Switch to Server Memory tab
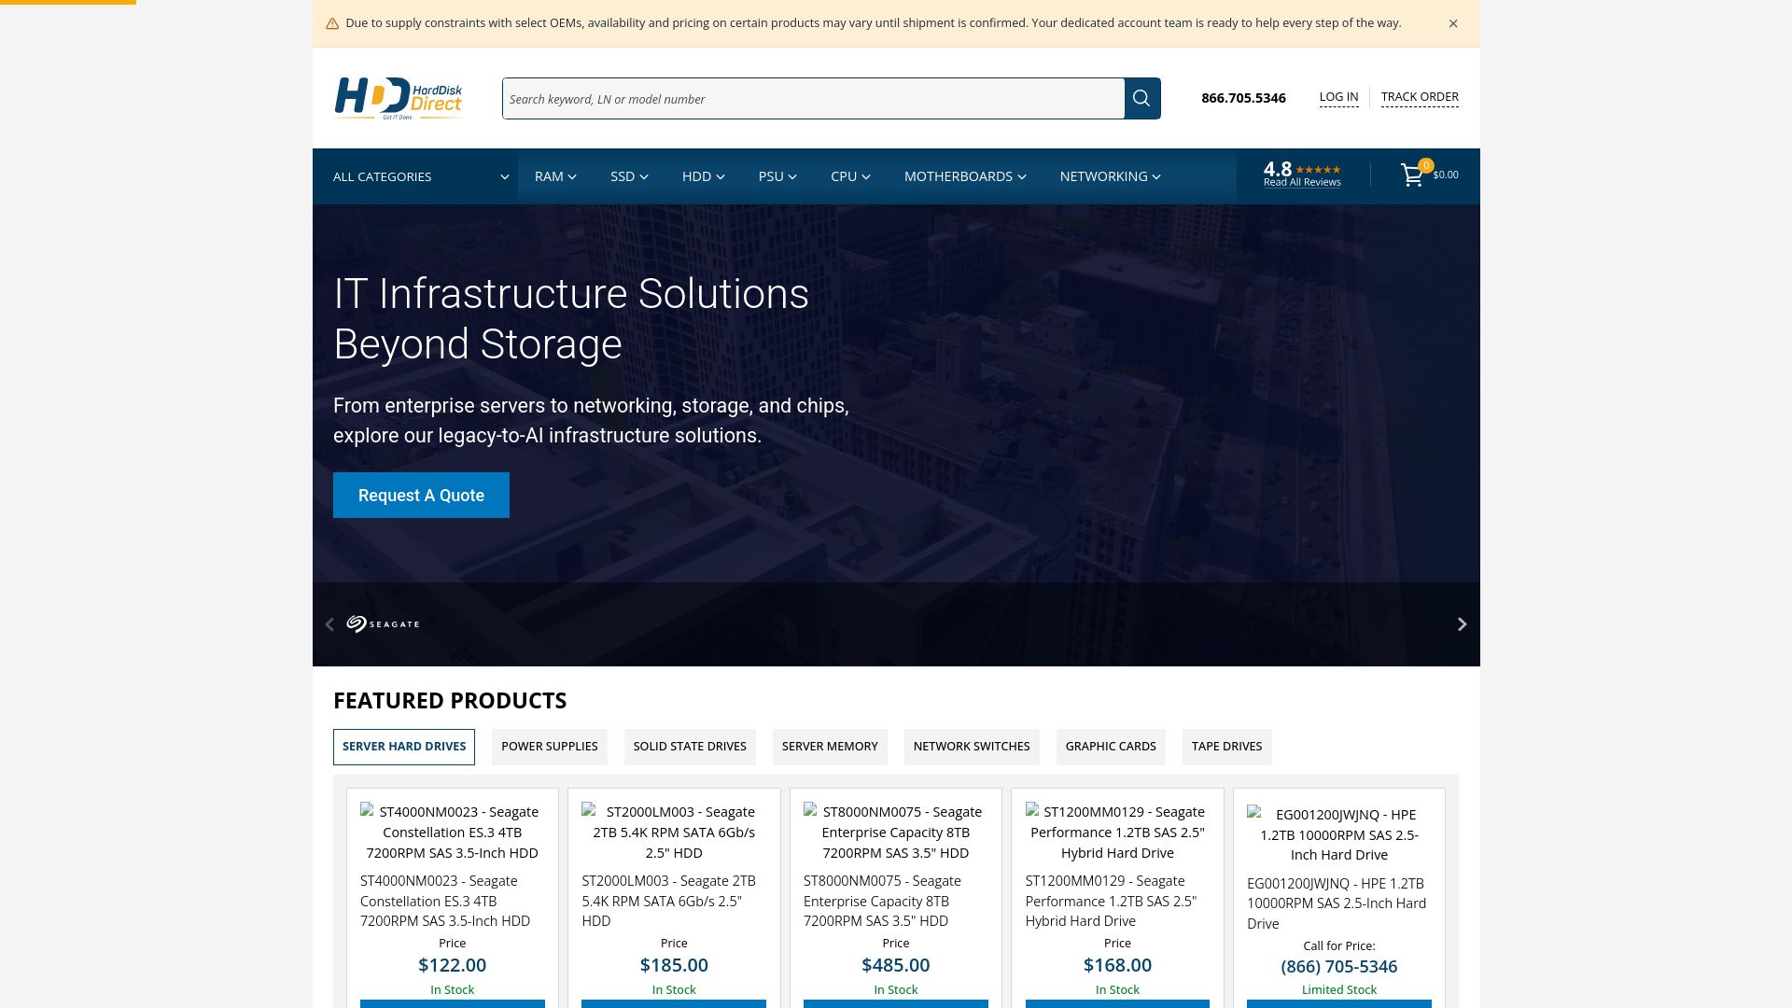 tap(830, 747)
